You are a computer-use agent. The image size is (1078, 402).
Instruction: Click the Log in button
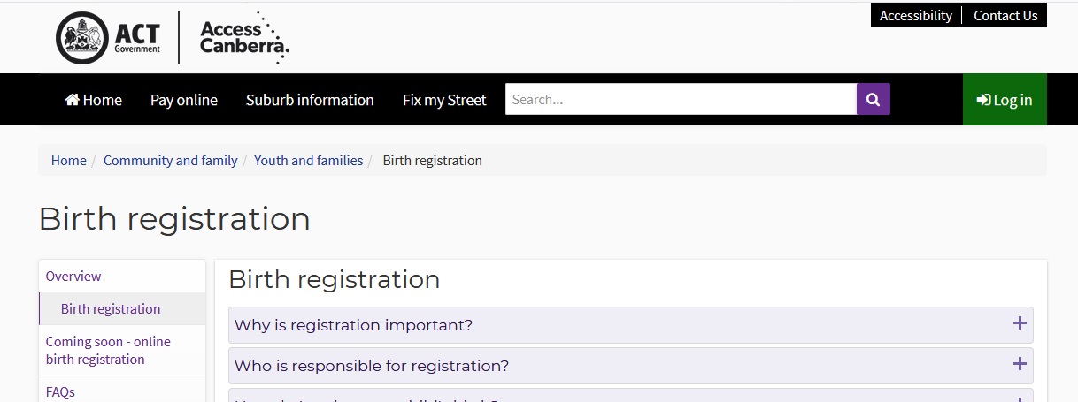click(x=1005, y=100)
